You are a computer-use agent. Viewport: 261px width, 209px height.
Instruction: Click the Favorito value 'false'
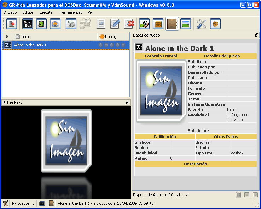click(231, 110)
